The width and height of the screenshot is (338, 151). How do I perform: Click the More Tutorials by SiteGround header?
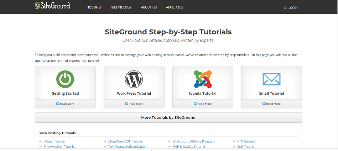[168, 118]
